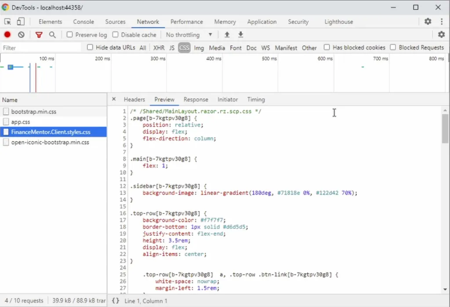The image size is (450, 307).
Task: Enable the Preserve log checkbox
Action: (x=69, y=34)
